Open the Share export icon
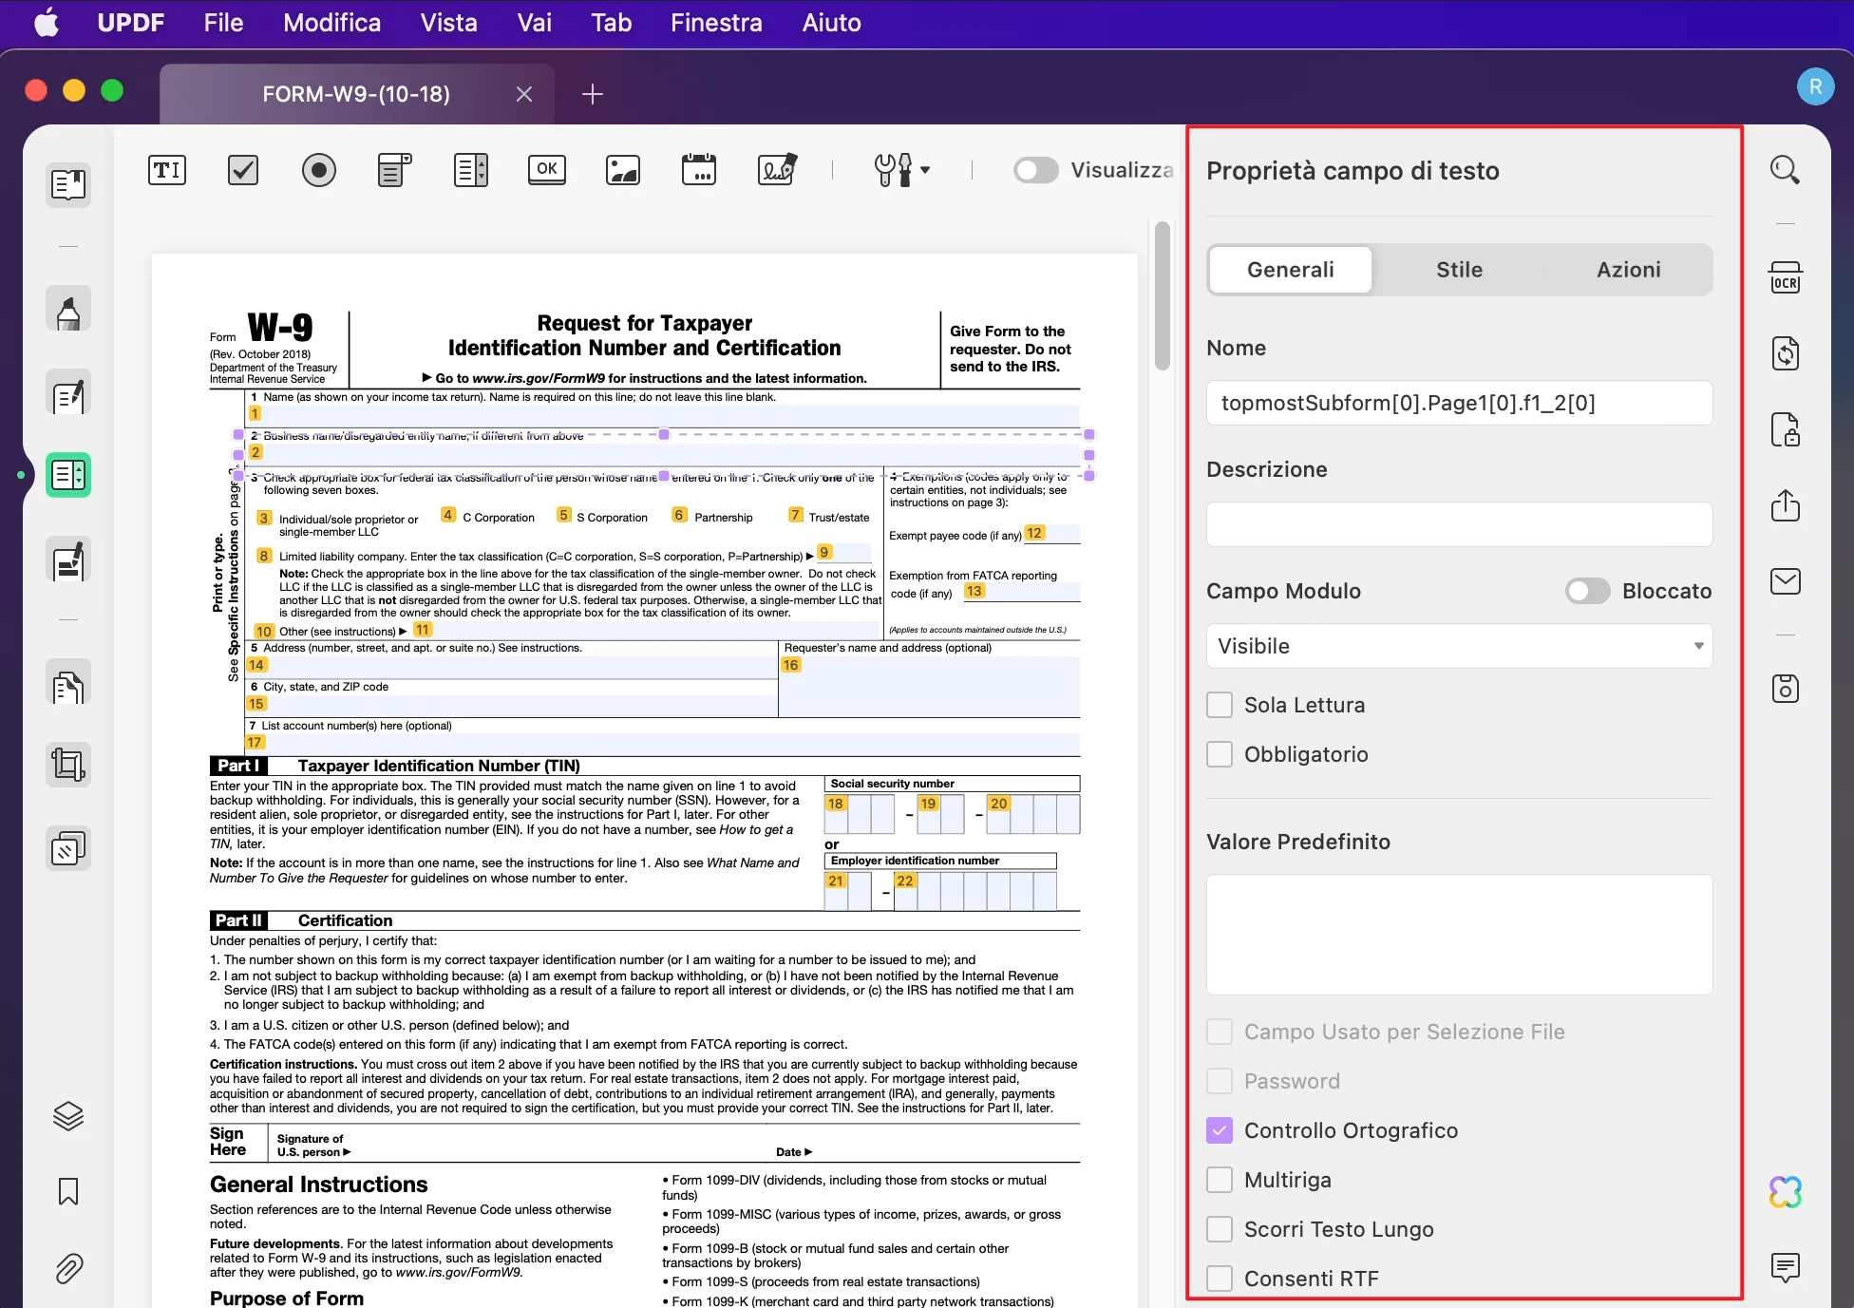 tap(1786, 505)
